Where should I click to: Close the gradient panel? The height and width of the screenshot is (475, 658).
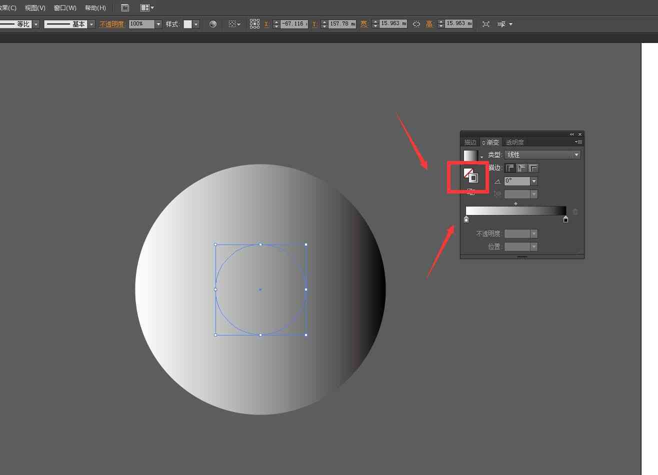point(580,134)
